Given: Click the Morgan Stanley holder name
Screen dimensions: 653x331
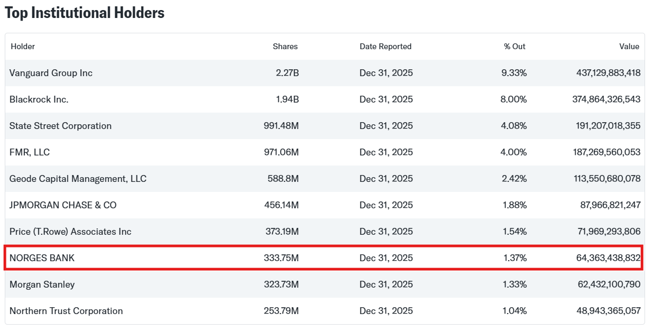Looking at the screenshot, I should point(42,284).
